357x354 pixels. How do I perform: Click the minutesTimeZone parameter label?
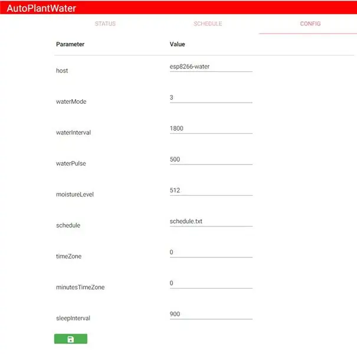tap(80, 287)
